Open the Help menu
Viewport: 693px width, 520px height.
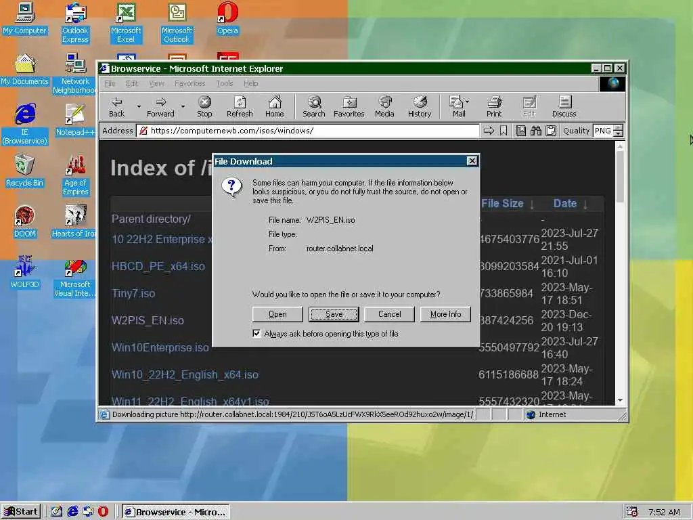[x=250, y=83]
